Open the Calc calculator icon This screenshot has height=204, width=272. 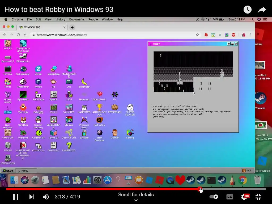[69, 83]
